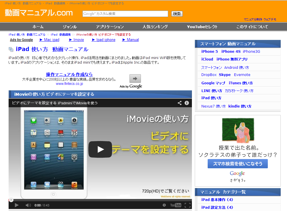Mute the video with the speaker icon
287x211 pixels.
28,205
